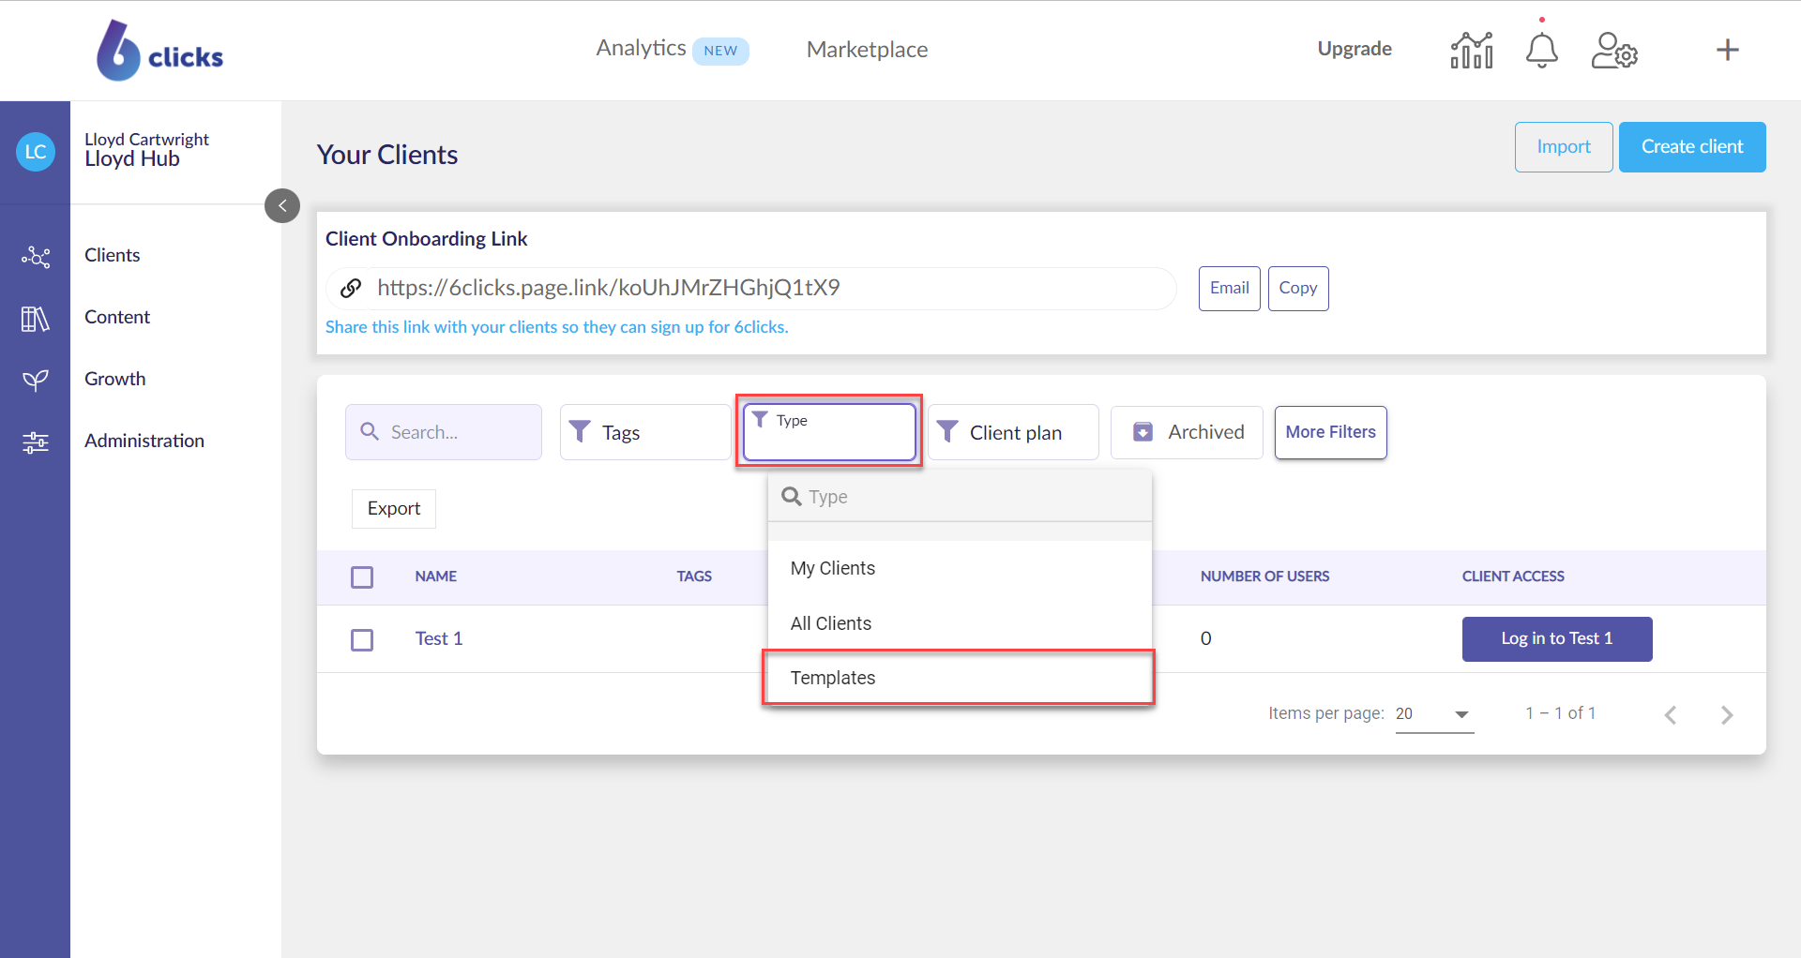Click the Archived box icon
This screenshot has width=1801, height=958.
coord(1143,432)
